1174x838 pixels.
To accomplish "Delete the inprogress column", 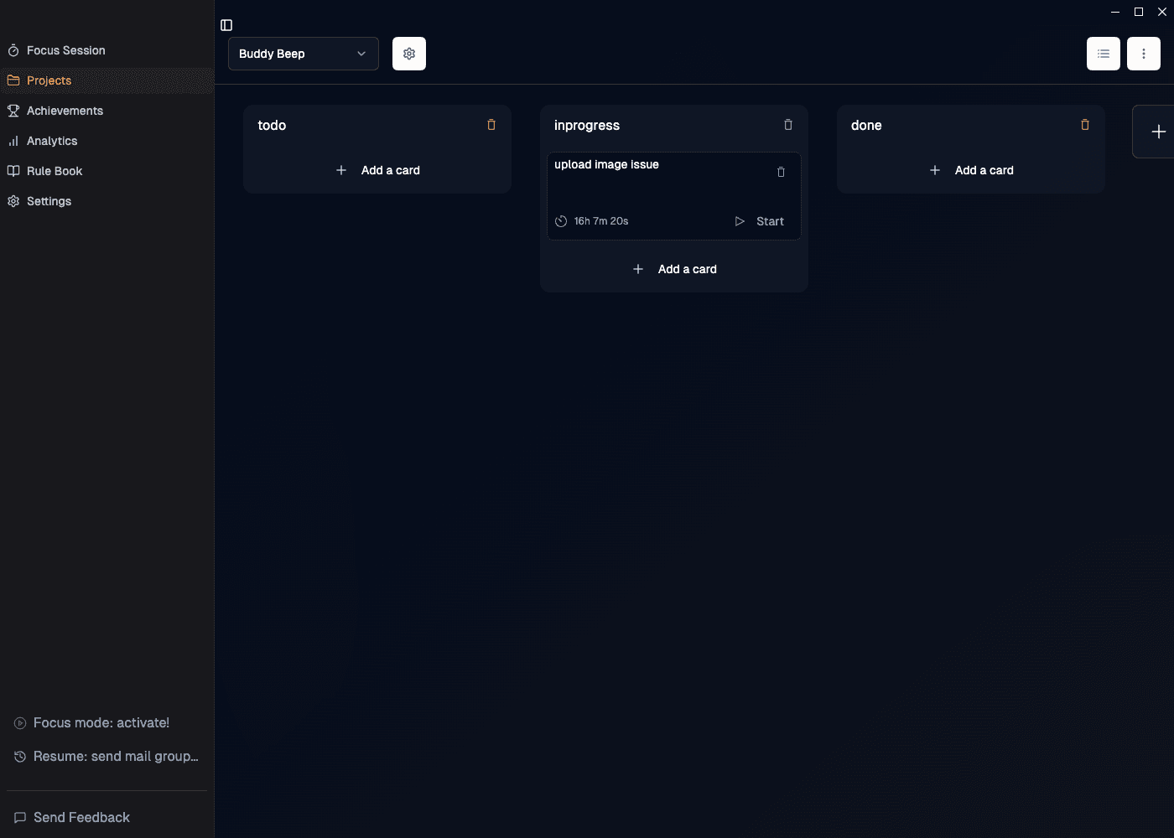I will point(788,125).
